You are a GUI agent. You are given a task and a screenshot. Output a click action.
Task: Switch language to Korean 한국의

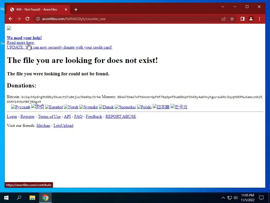(x=179, y=107)
